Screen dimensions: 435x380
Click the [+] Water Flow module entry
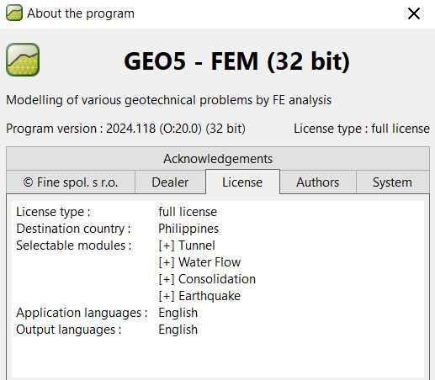coord(199,262)
